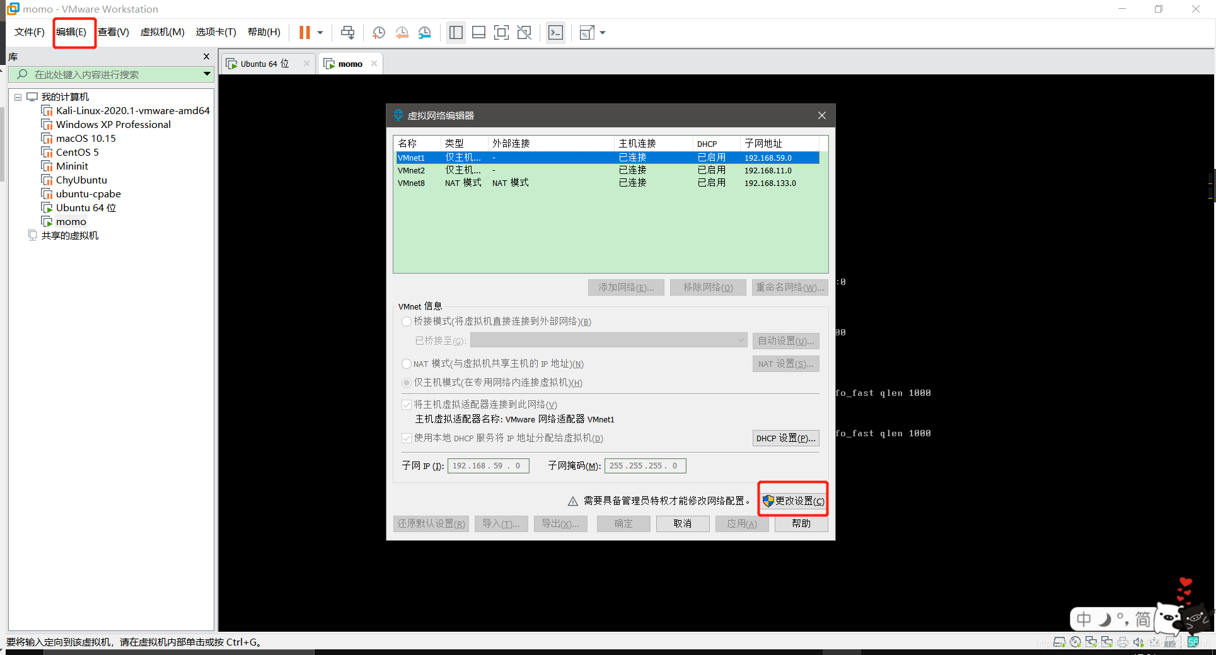Open the 已桥接至 adapter dropdown
The width and height of the screenshot is (1216, 655).
(x=609, y=340)
